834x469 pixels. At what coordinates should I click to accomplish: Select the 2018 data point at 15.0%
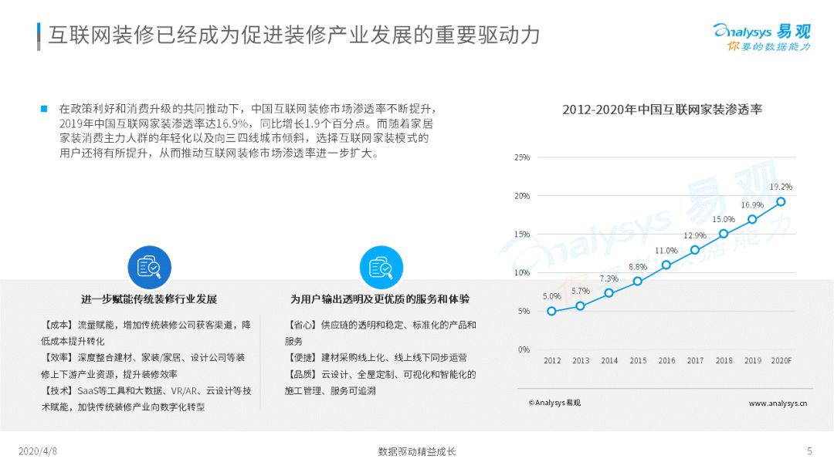724,234
